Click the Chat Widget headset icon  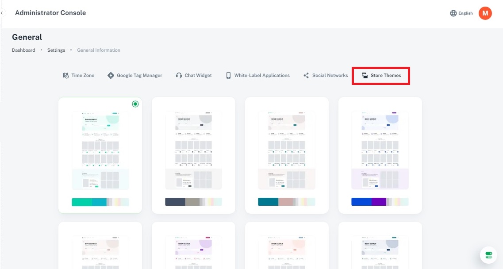coord(179,76)
